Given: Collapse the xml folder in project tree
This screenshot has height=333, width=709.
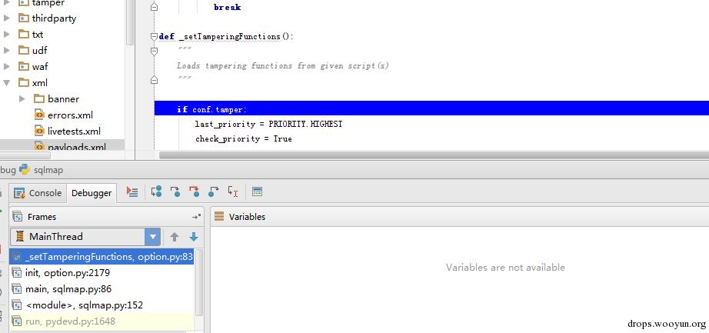Looking at the screenshot, I should (7, 83).
